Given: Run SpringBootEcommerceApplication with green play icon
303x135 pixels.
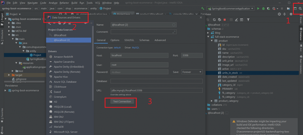Looking at the screenshot, I should pyautogui.click(x=258, y=9).
